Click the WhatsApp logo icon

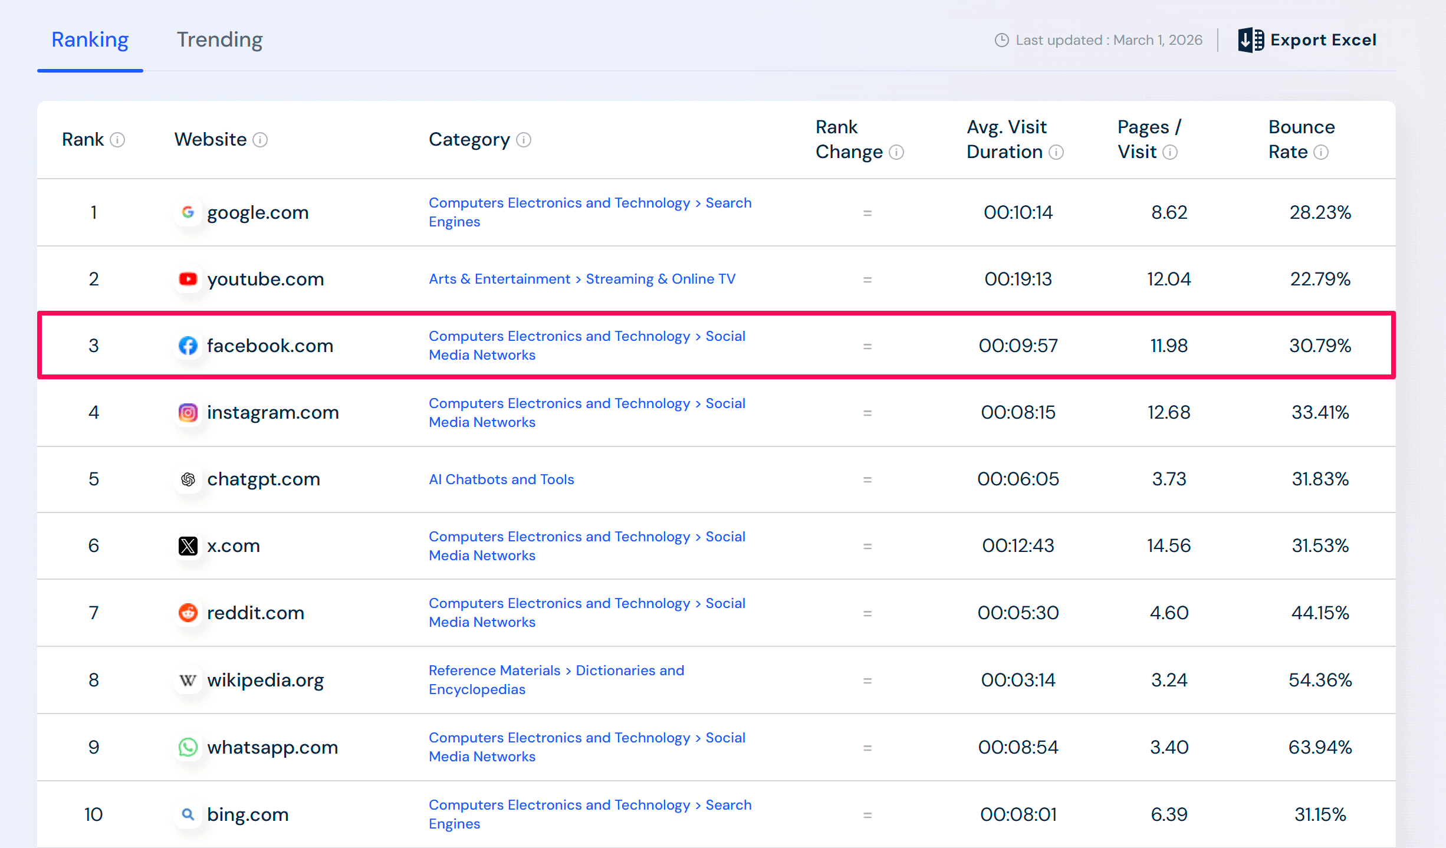pyautogui.click(x=188, y=747)
